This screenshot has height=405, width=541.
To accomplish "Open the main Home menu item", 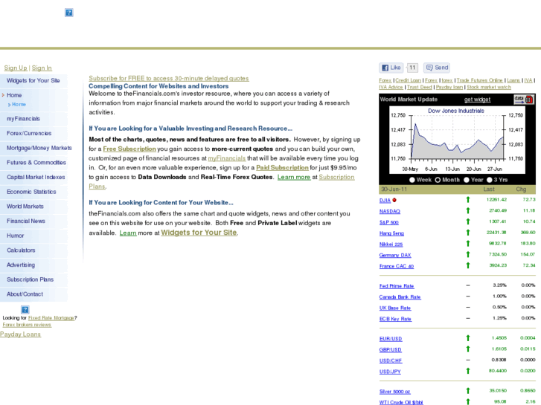I will click(x=14, y=95).
